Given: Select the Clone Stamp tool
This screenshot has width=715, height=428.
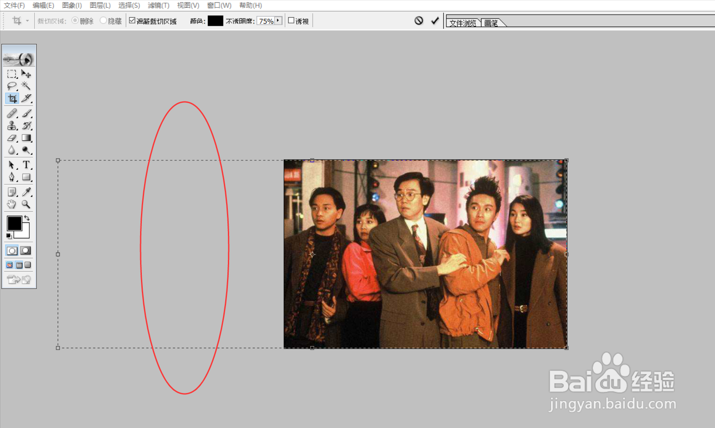Looking at the screenshot, I should click(x=12, y=126).
